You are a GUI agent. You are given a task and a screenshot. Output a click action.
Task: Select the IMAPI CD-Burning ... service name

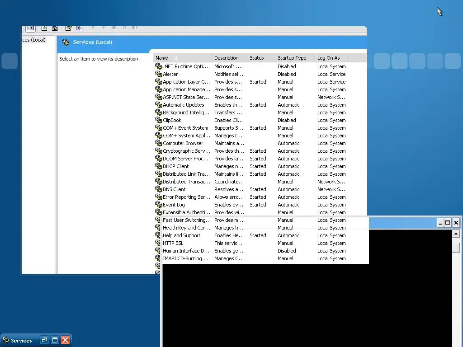tap(186, 258)
